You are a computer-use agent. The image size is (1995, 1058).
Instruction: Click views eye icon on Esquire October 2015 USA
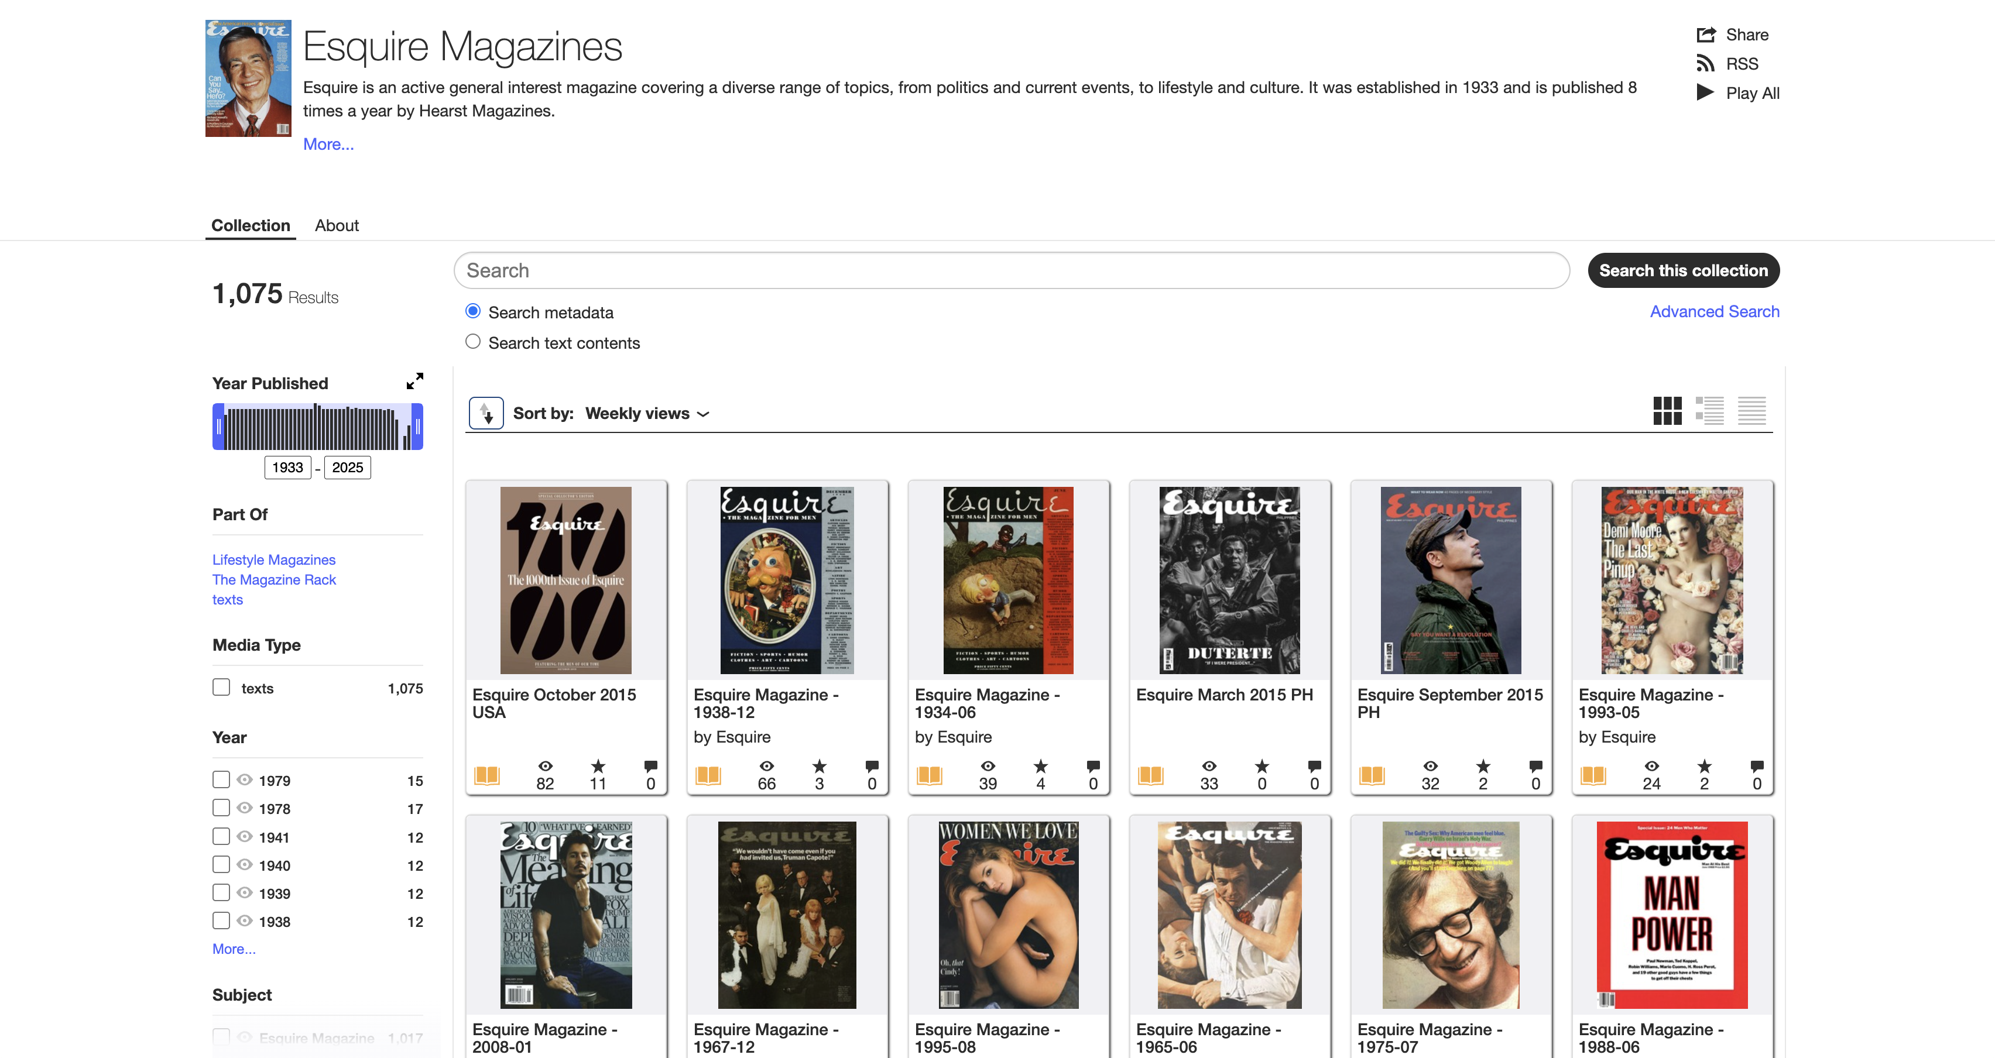coord(545,765)
